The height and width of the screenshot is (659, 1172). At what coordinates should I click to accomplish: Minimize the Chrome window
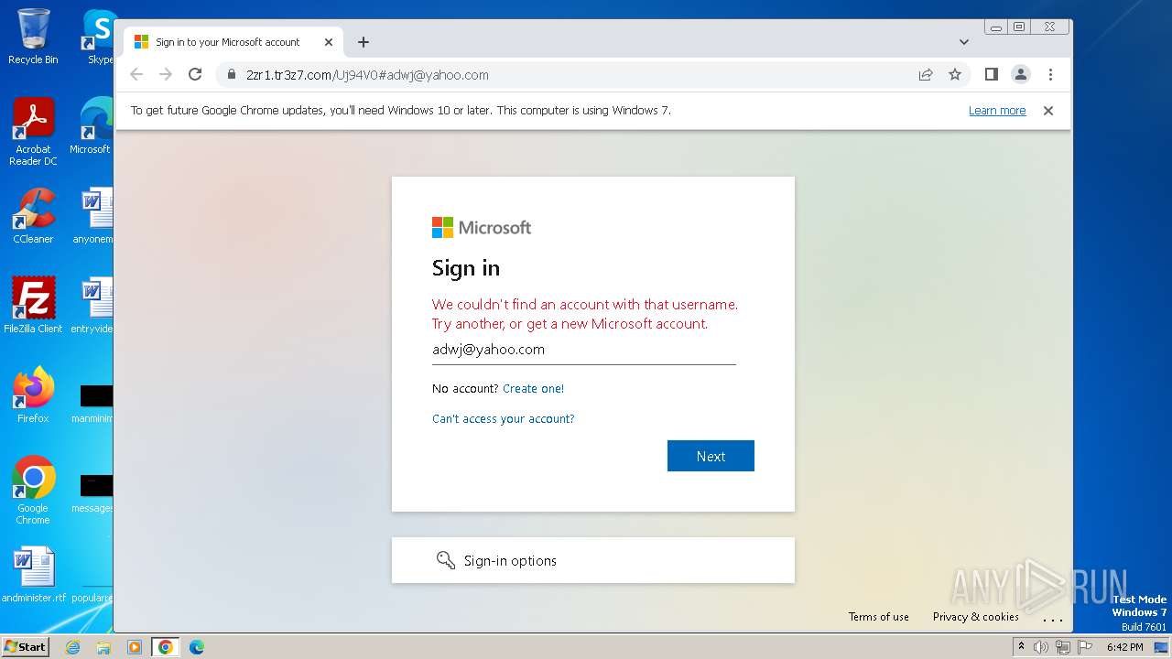(995, 27)
